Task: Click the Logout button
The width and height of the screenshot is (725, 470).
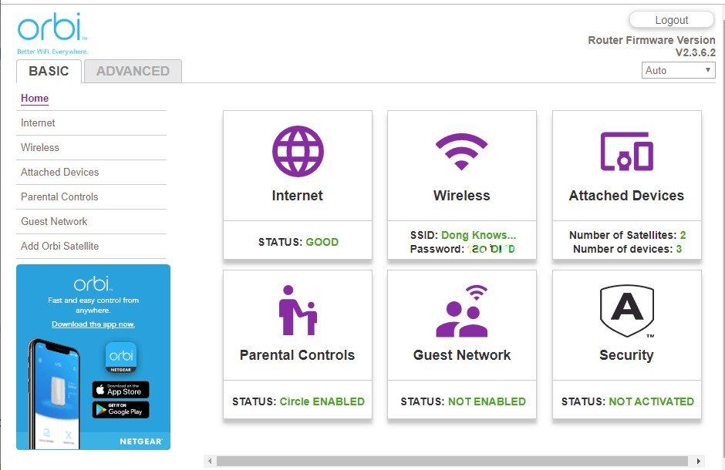Action: (x=671, y=20)
